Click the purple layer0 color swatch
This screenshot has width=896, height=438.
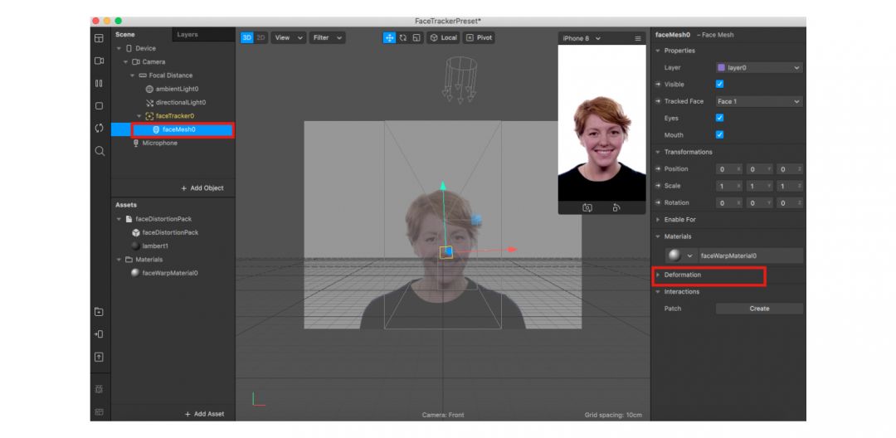coord(721,68)
